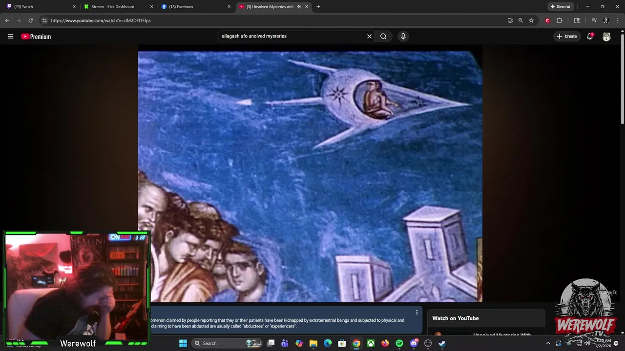Switch to the Facebook tab

click(x=196, y=7)
